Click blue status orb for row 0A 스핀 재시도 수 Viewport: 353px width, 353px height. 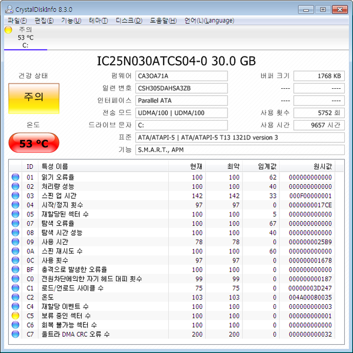[15, 251]
